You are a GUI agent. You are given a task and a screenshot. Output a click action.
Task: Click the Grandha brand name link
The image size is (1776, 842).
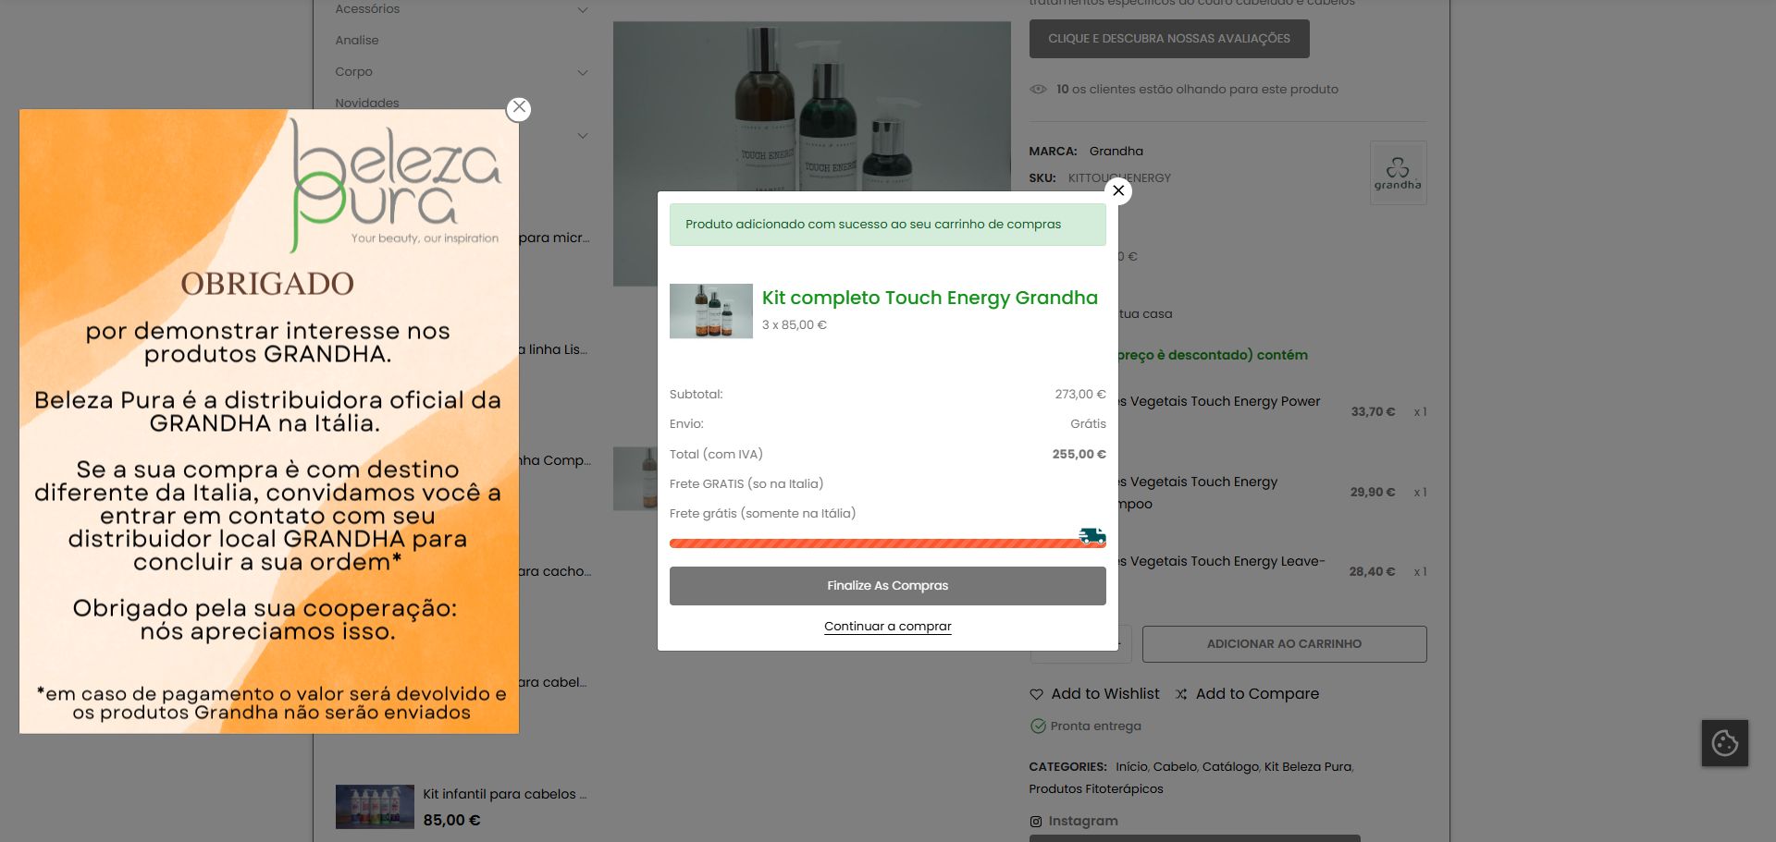coord(1116,152)
